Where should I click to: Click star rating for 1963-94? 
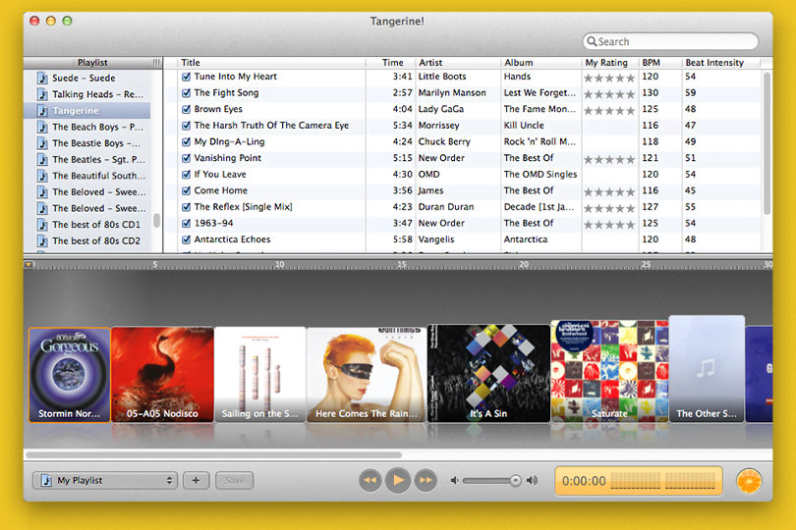point(609,225)
